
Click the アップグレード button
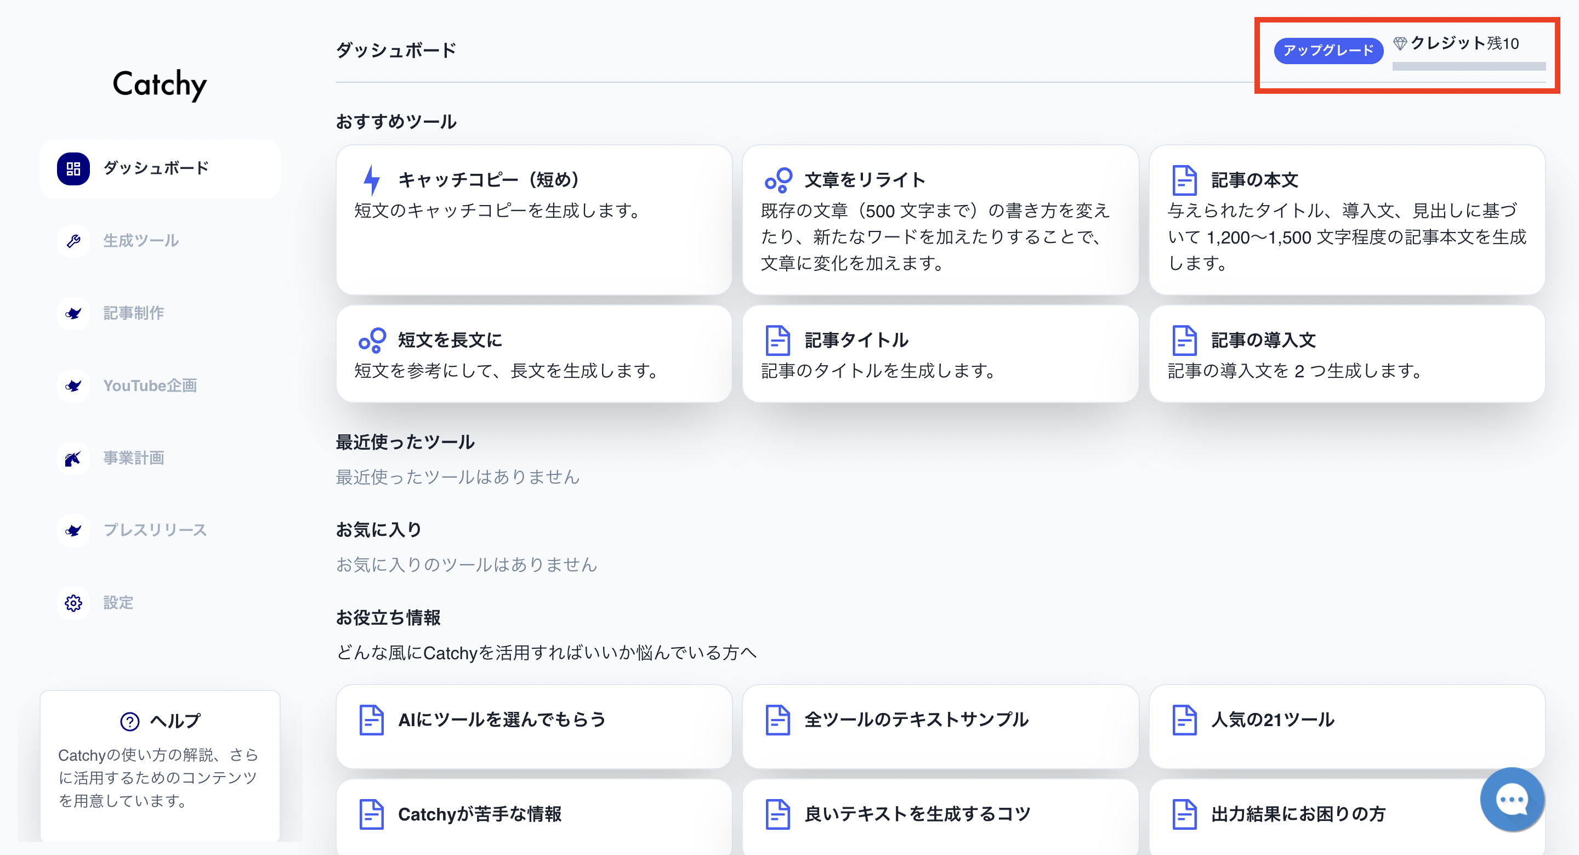(1328, 50)
